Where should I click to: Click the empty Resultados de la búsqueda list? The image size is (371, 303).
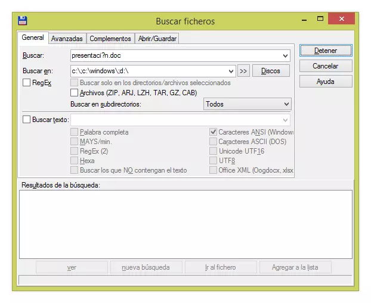[185, 223]
